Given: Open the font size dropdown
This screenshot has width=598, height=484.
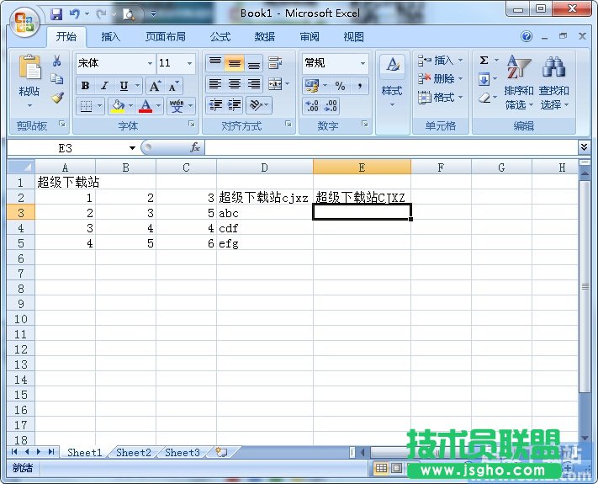Looking at the screenshot, I should [x=190, y=63].
